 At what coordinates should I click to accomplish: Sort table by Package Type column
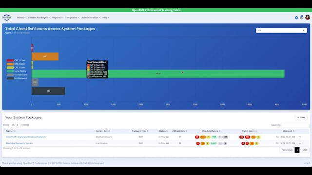click(x=148, y=131)
